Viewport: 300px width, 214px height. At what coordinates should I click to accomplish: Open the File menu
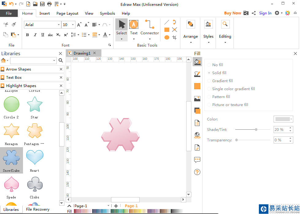pos(9,13)
